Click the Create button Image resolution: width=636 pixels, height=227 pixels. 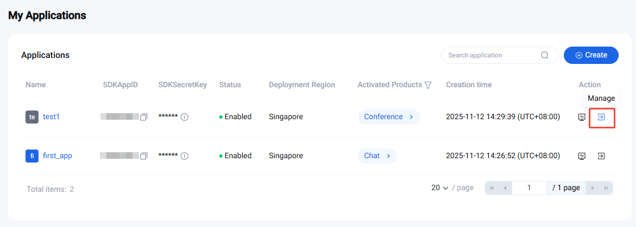(x=591, y=55)
